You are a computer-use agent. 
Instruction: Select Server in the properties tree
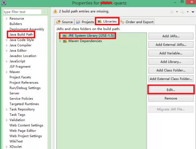(14, 93)
